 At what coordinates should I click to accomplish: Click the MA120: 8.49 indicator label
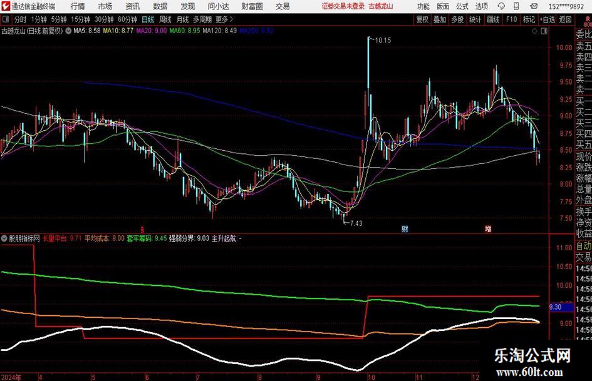pyautogui.click(x=220, y=31)
